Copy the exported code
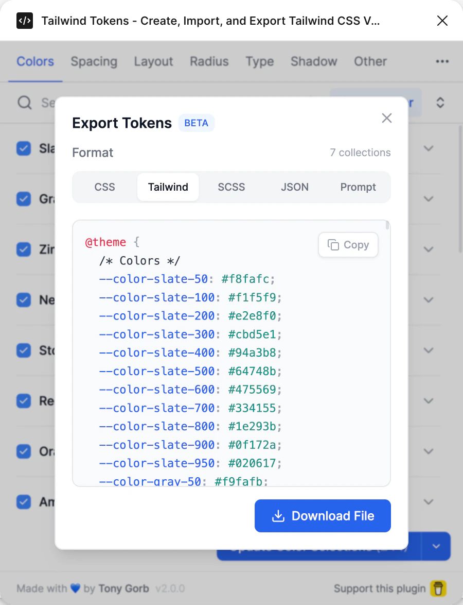Viewport: 463px width, 605px height. 348,245
